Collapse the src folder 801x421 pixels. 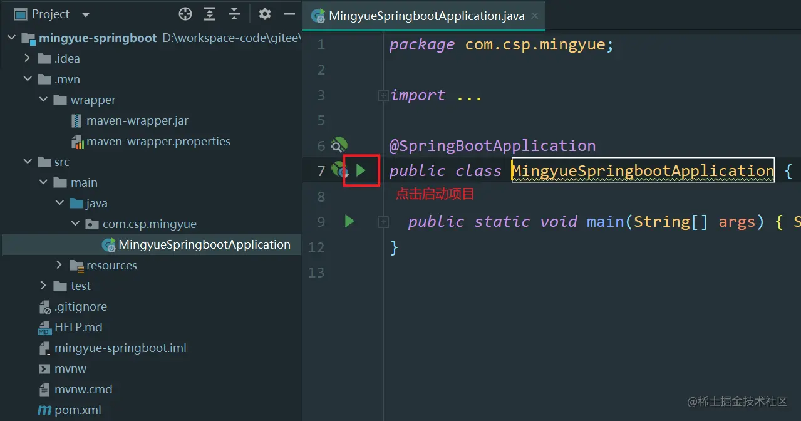[x=27, y=162]
